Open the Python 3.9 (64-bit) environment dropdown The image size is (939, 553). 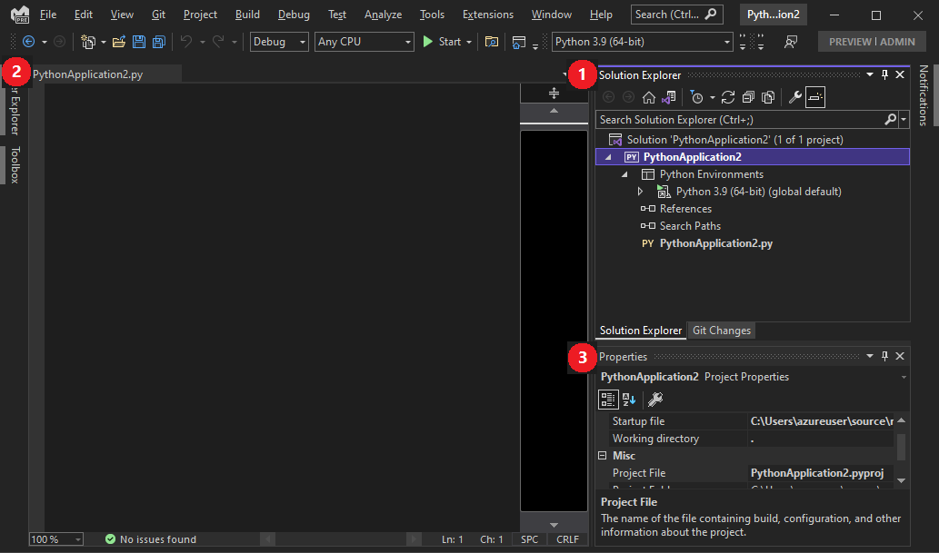(x=726, y=42)
